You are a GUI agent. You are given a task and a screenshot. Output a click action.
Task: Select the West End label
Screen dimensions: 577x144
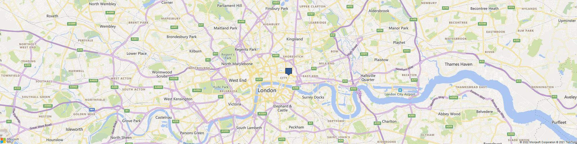click(x=237, y=80)
